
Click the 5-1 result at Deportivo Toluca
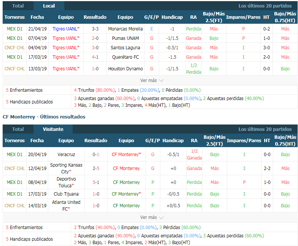[96, 182]
